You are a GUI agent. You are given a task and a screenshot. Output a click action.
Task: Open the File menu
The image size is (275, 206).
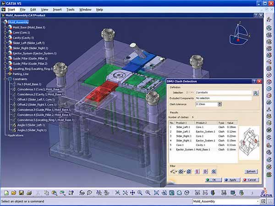click(22, 10)
